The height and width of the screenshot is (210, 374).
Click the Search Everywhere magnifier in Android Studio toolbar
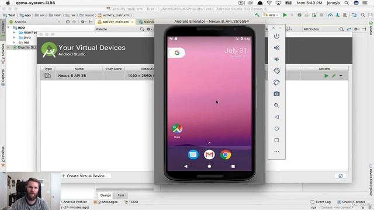(x=363, y=15)
